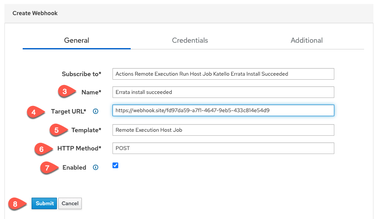
Task: Click the Create Webhook dialog title
Action: pos(35,13)
